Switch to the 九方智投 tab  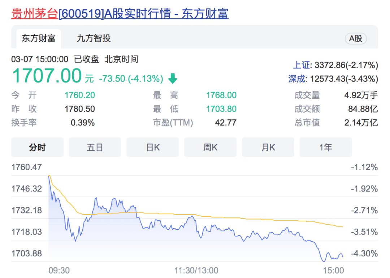pyautogui.click(x=94, y=39)
